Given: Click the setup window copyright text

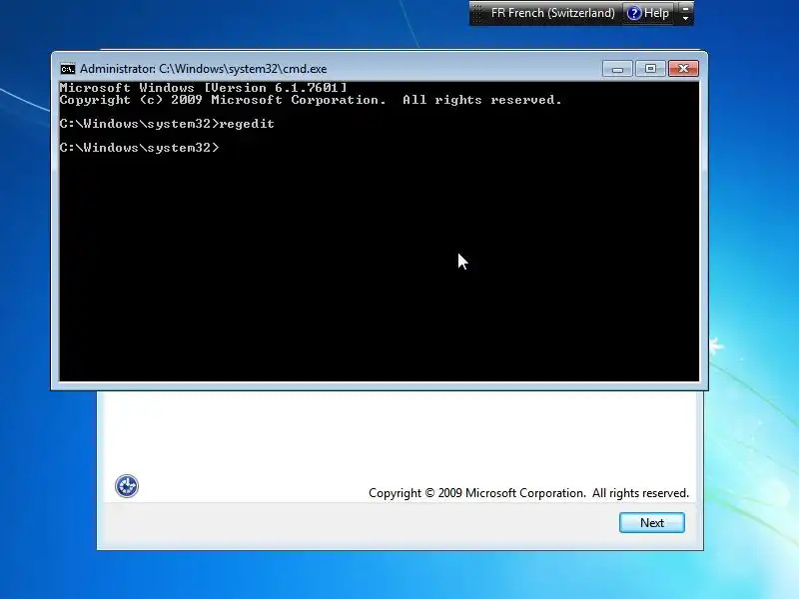Looking at the screenshot, I should pos(528,493).
